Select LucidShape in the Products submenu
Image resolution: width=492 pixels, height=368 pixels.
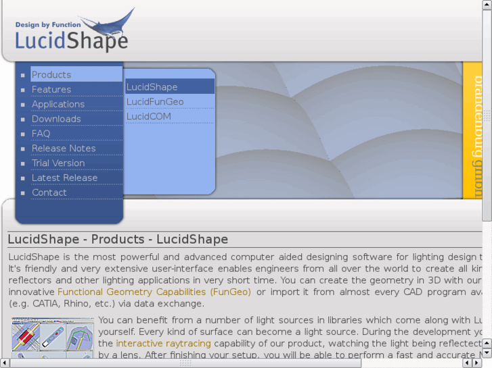tap(170, 86)
